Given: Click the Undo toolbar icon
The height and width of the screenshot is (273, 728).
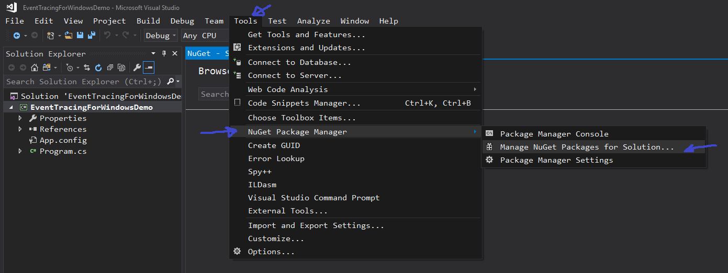Looking at the screenshot, I should (x=107, y=36).
